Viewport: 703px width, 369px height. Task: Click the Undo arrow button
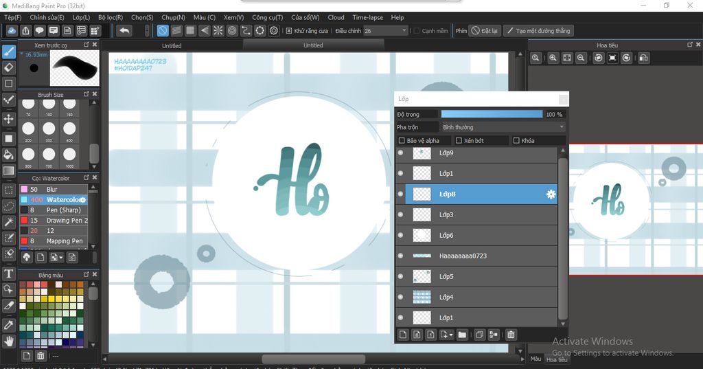click(x=125, y=30)
